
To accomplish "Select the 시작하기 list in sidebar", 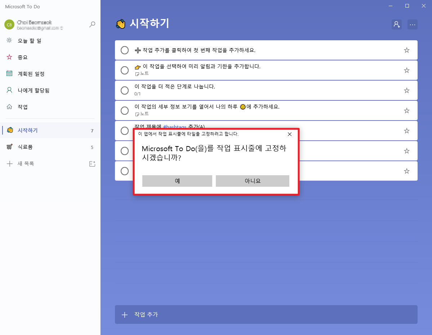I will [x=50, y=130].
